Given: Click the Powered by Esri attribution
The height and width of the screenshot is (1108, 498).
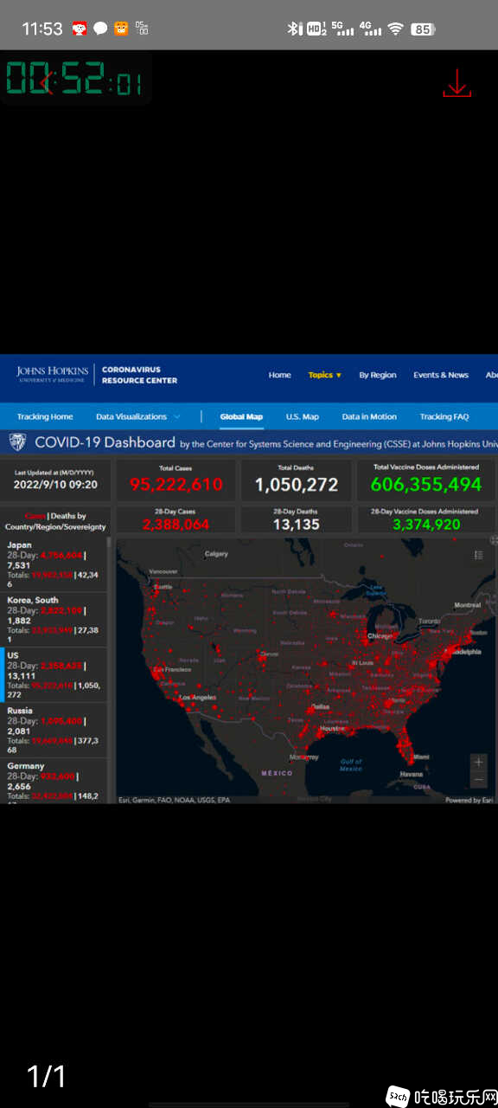Looking at the screenshot, I should click(x=469, y=801).
